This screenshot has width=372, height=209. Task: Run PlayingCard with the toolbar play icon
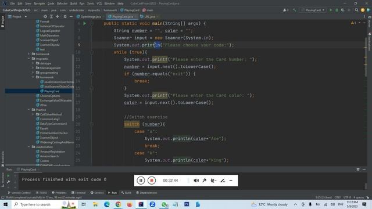coord(331,10)
